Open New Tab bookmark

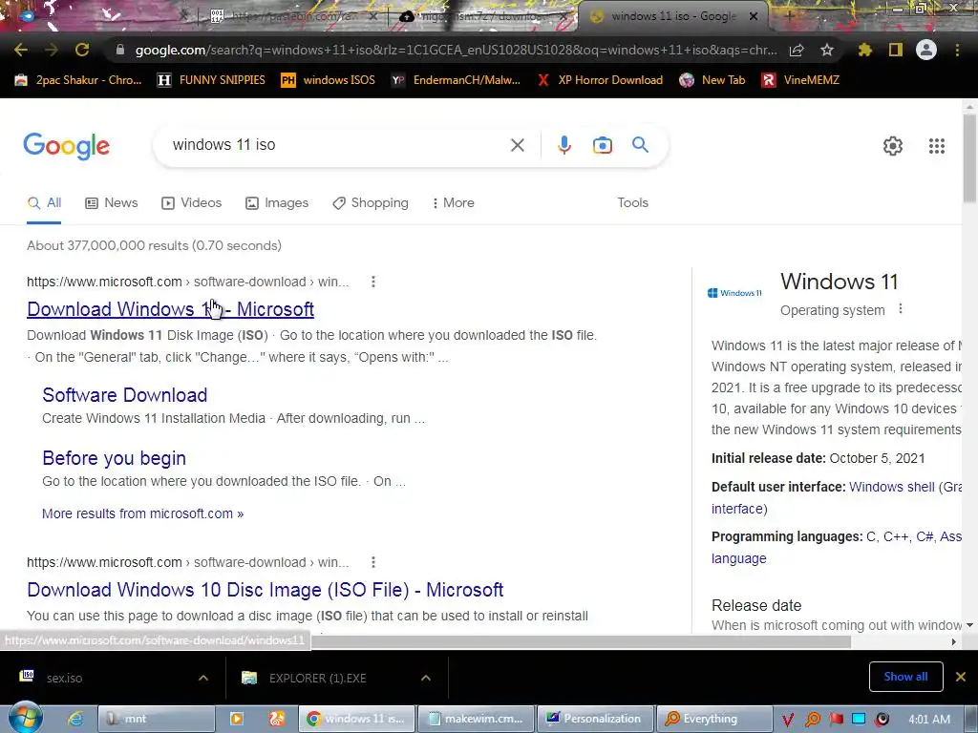click(712, 80)
